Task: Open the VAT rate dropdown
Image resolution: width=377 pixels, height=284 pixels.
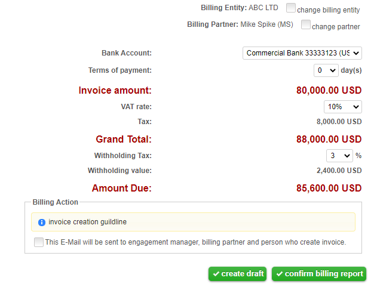Action: coord(342,107)
